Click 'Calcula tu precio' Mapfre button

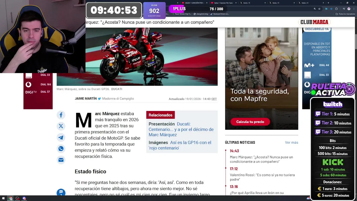(250, 122)
